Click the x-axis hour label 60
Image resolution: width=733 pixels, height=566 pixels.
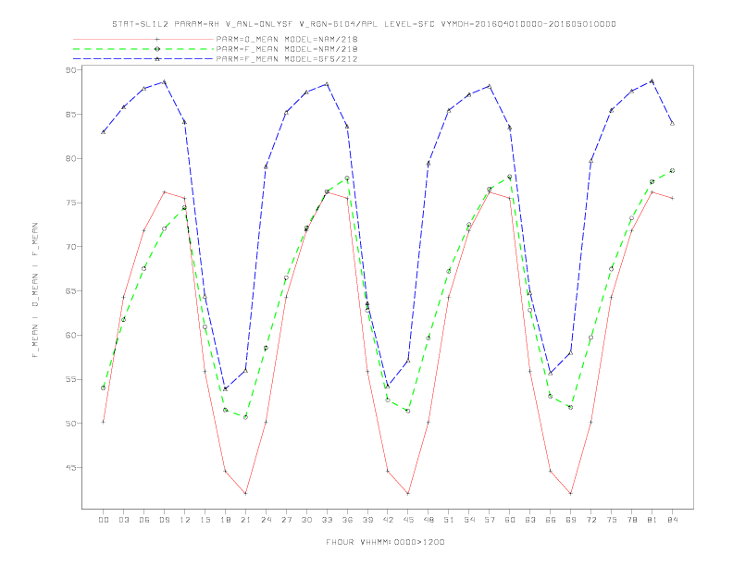510,520
